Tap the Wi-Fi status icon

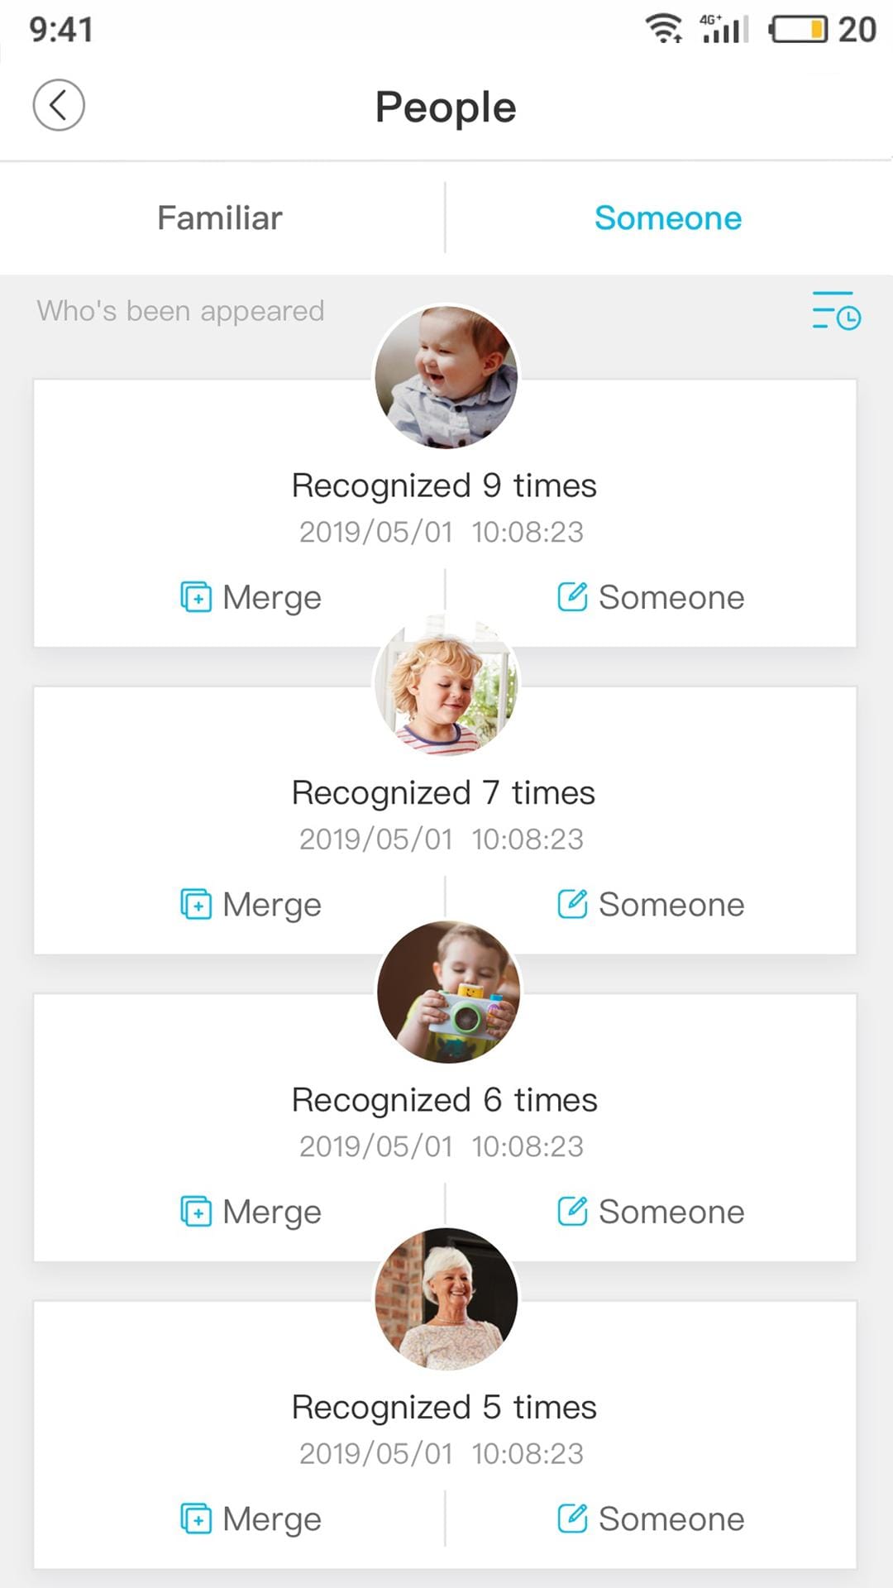pos(663,29)
